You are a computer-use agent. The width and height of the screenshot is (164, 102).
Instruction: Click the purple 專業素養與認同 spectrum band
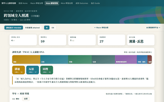click(126, 59)
